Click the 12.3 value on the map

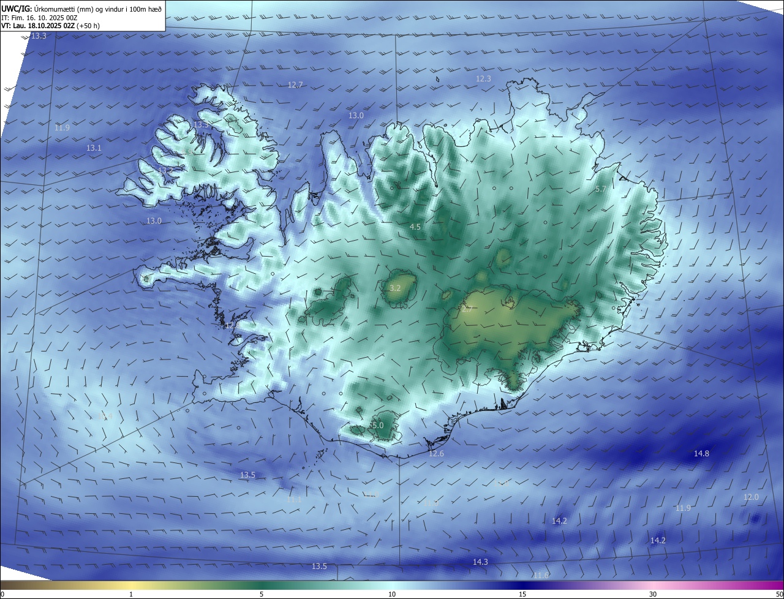point(483,79)
